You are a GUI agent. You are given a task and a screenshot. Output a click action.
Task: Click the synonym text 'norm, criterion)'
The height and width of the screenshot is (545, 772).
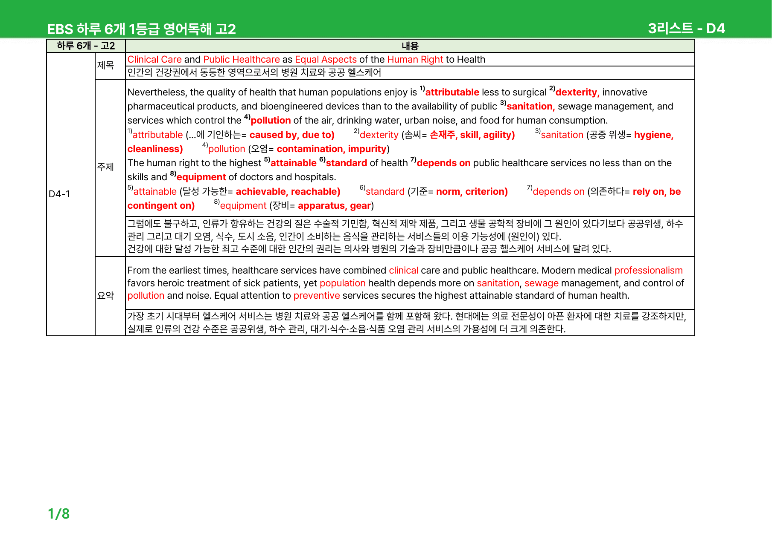[472, 191]
